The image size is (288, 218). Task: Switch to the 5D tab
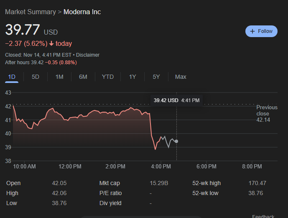point(35,77)
